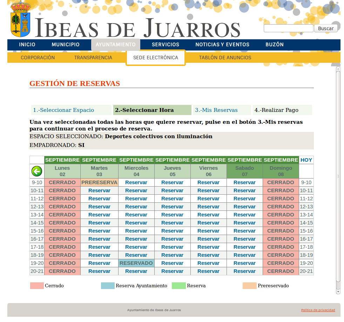344x322 pixels.
Task: Open the MUNICIPIO menu
Action: [x=66, y=45]
